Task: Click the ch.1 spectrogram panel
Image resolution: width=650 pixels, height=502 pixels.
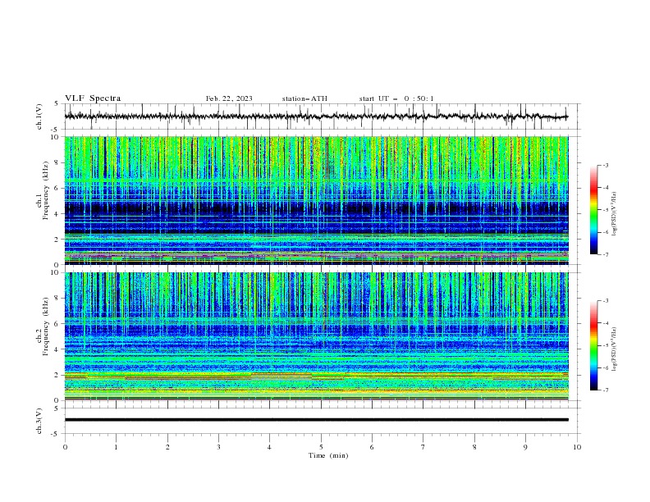Action: [317, 200]
